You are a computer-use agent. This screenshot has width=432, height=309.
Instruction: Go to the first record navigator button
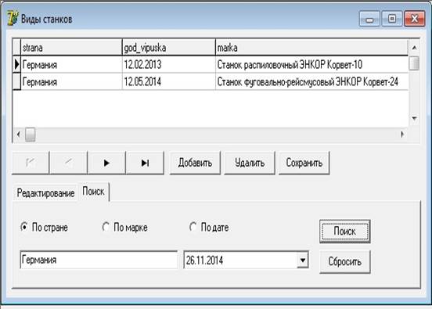(31, 163)
